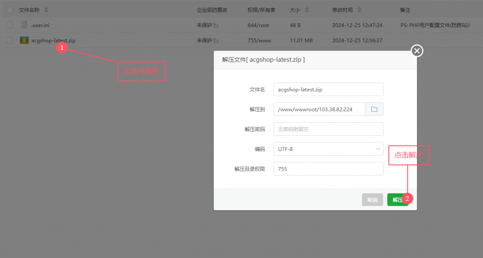Click the lock icon for .user.ini
Screen dimensions: 483x258
click(x=216, y=25)
